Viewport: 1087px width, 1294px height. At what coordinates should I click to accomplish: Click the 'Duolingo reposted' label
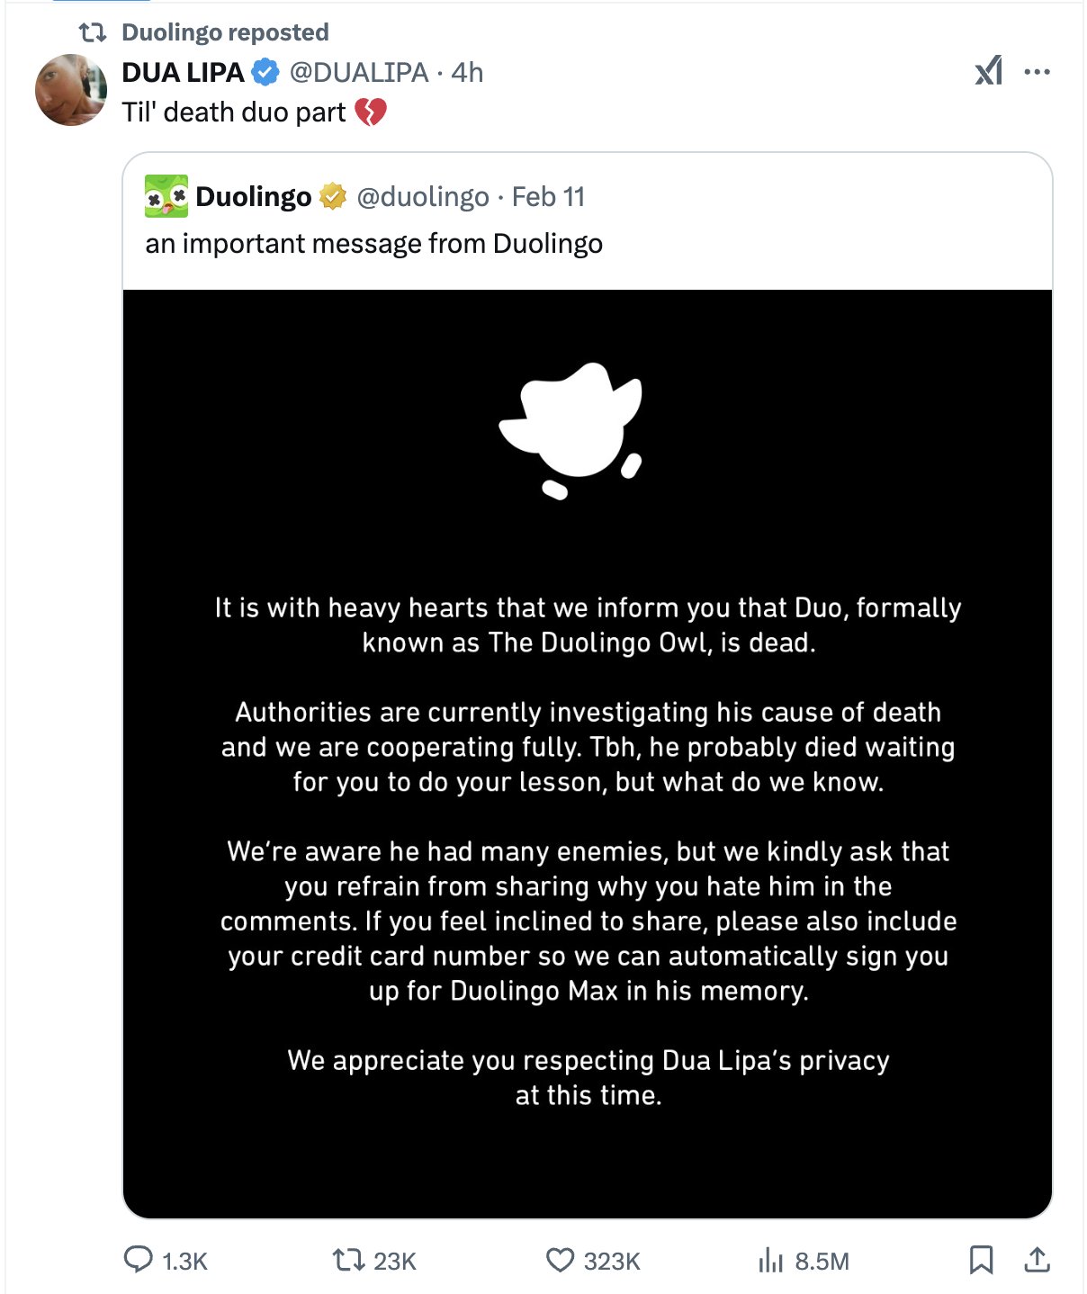point(225,32)
